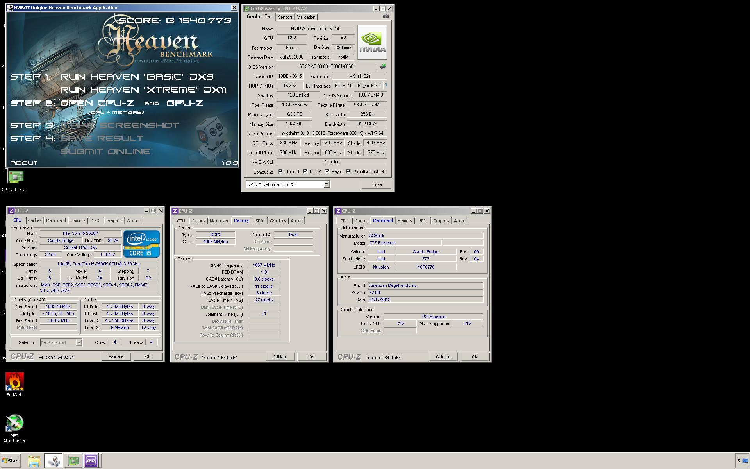Open the About tab in first CPU-Z window
The width and height of the screenshot is (750, 469).
click(132, 220)
